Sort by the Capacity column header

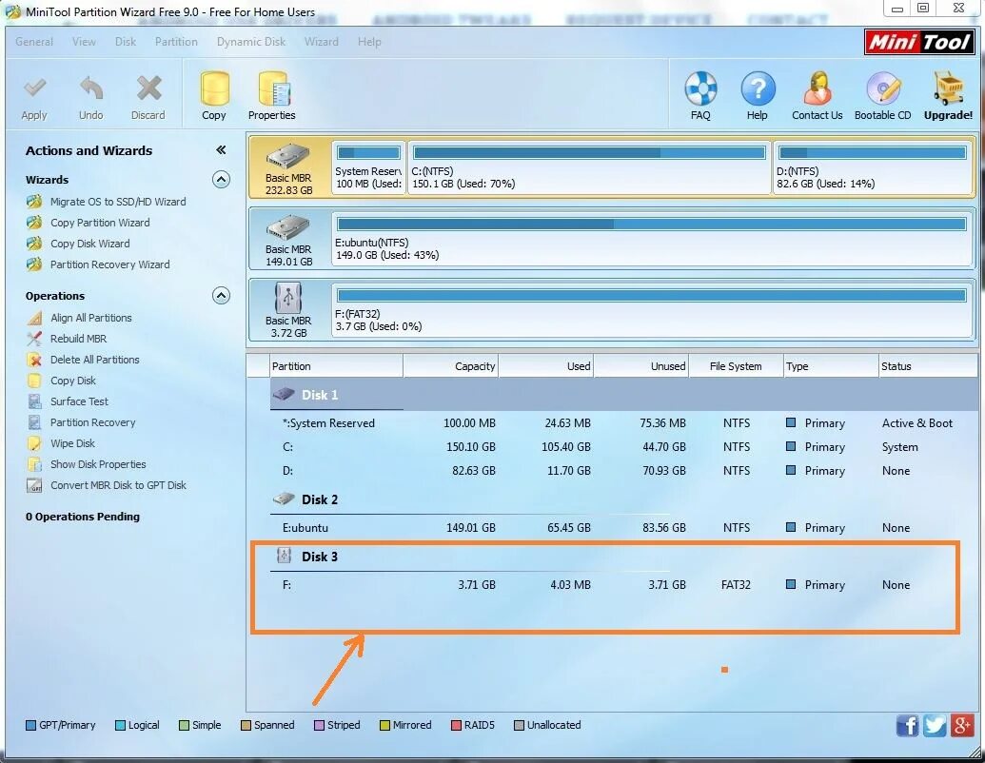450,366
